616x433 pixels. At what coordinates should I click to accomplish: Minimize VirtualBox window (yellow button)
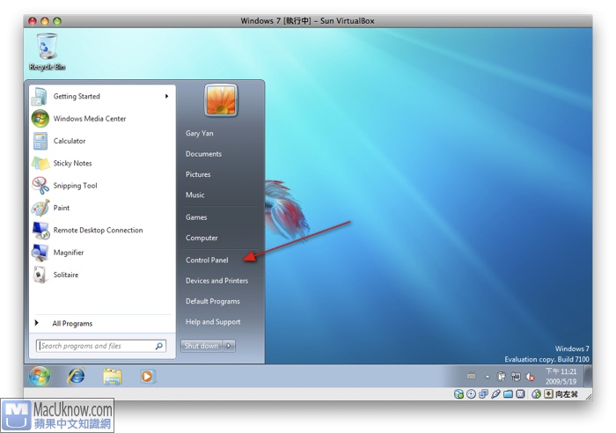point(45,21)
